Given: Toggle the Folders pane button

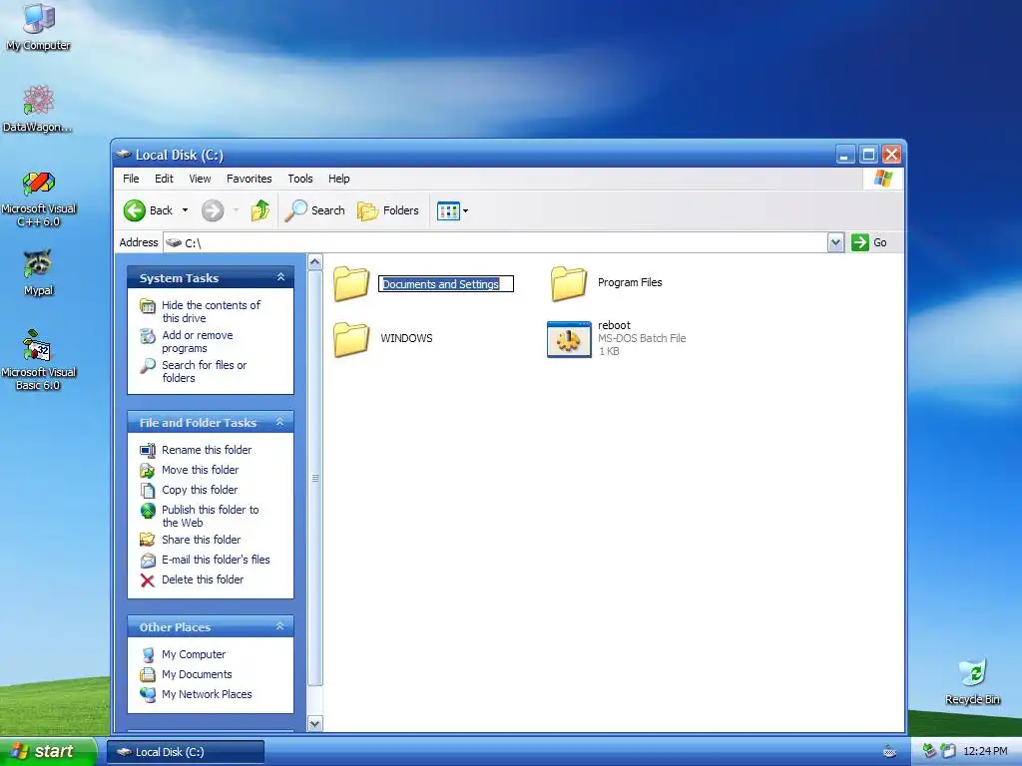Looking at the screenshot, I should [388, 210].
